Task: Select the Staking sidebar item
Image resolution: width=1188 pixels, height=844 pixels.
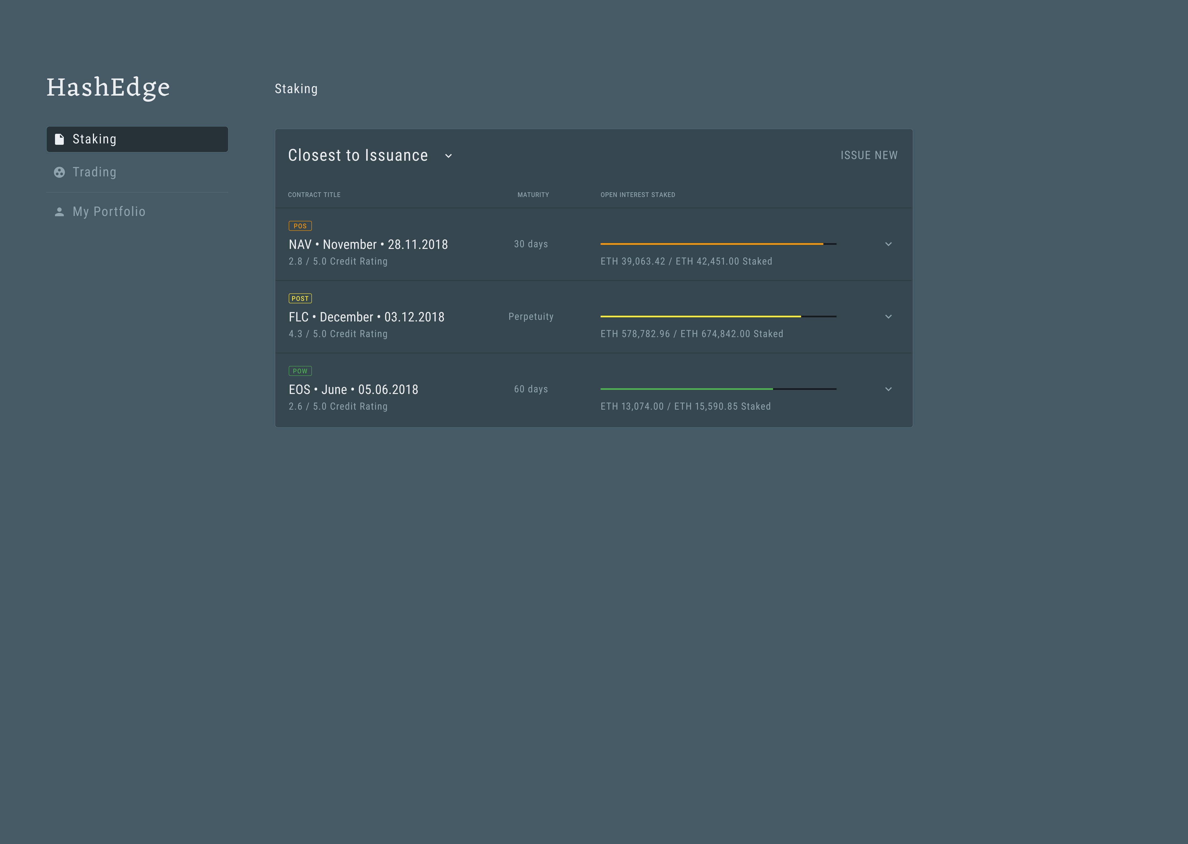Action: pos(95,139)
